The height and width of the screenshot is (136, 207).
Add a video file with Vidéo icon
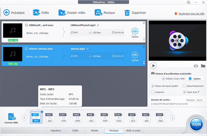point(37,13)
